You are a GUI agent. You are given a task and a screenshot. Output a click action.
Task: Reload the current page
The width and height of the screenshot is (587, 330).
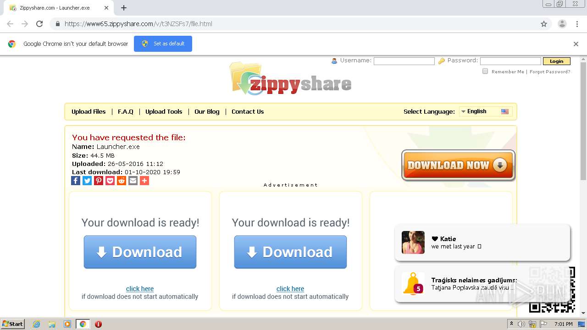pos(39,24)
